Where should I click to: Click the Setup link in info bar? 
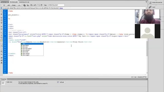point(61,8)
